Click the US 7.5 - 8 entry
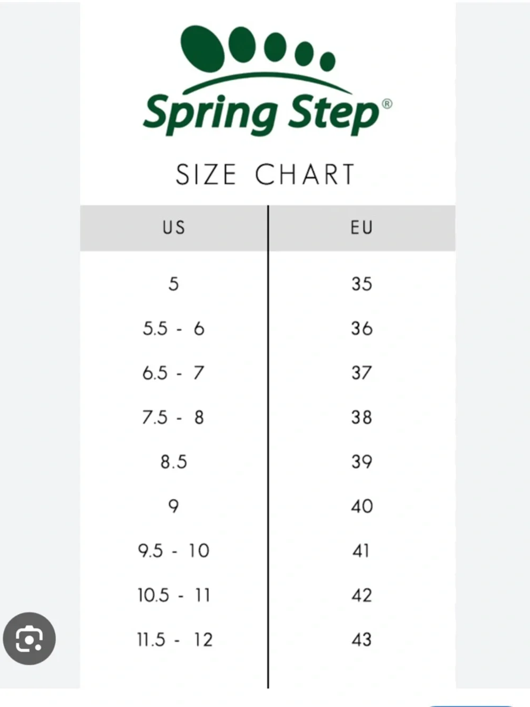This screenshot has width=530, height=707. pyautogui.click(x=174, y=418)
